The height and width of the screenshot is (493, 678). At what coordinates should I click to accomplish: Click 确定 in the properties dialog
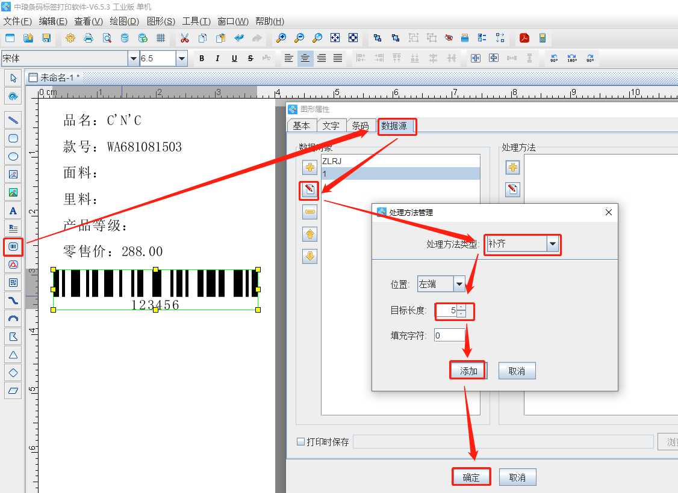tap(471, 477)
